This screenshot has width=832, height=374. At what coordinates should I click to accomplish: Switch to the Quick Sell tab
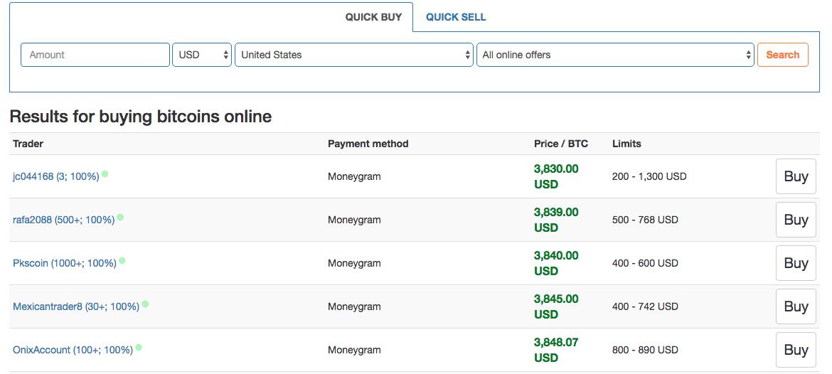[x=456, y=17]
